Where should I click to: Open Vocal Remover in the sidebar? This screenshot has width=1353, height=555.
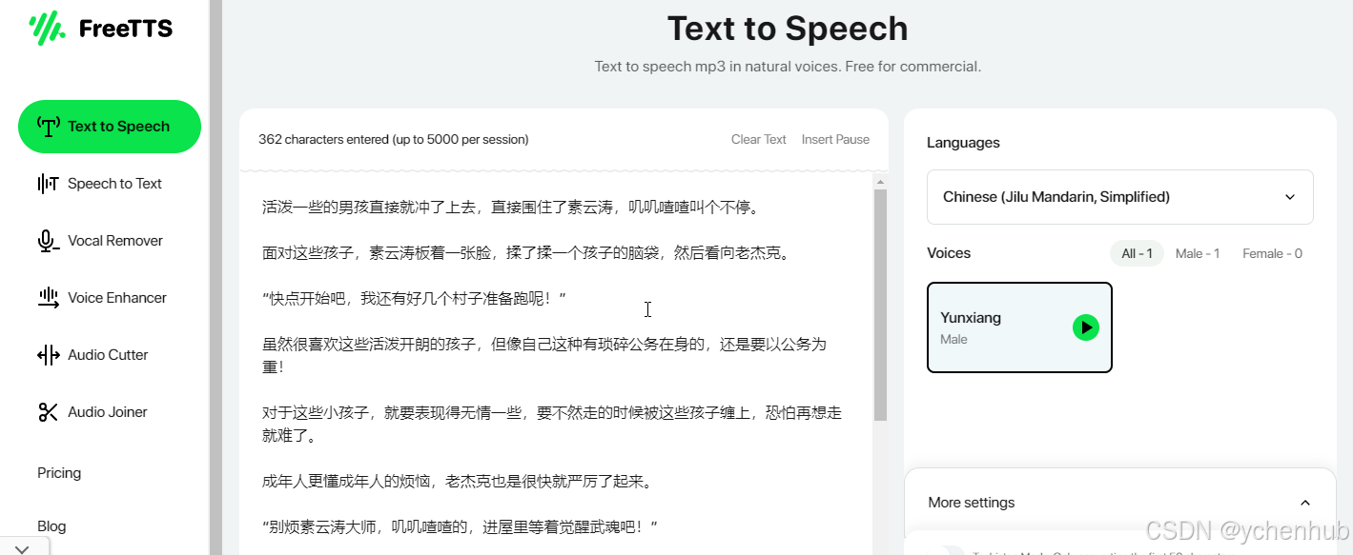pyautogui.click(x=100, y=241)
